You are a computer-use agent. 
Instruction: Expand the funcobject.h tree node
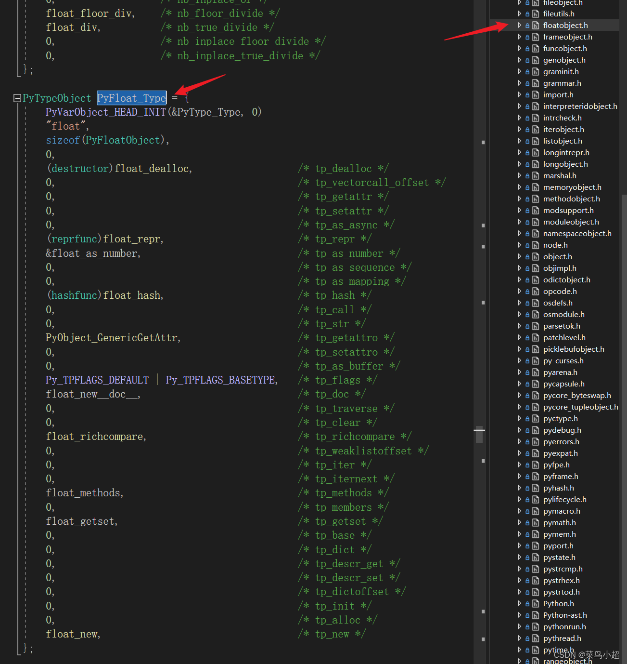(520, 48)
